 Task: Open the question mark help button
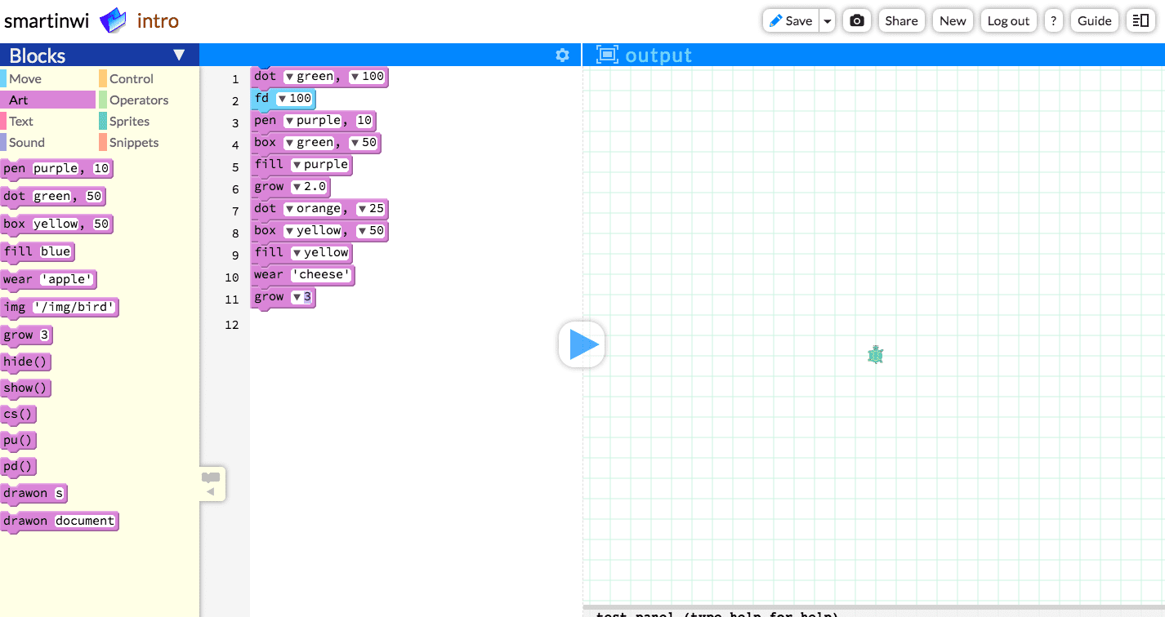coord(1054,21)
